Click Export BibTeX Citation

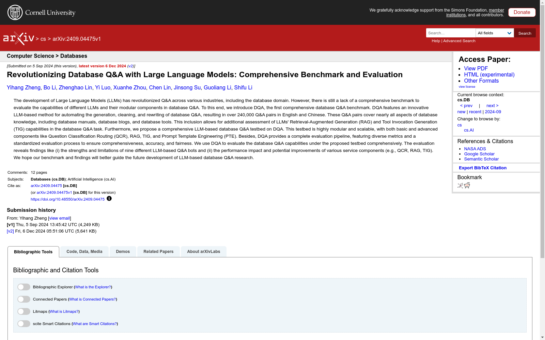tap(483, 168)
